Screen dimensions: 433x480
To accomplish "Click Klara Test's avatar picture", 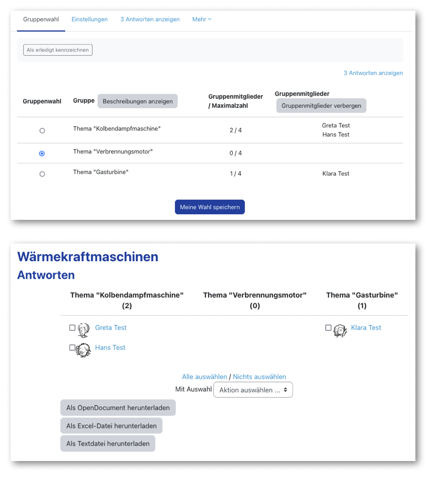I will pyautogui.click(x=340, y=330).
